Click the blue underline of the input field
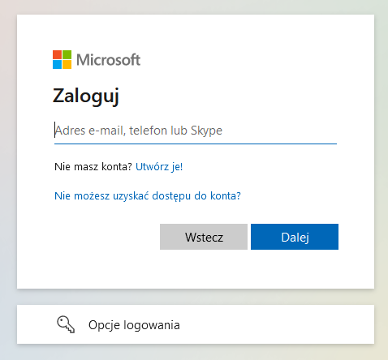 pyautogui.click(x=196, y=144)
